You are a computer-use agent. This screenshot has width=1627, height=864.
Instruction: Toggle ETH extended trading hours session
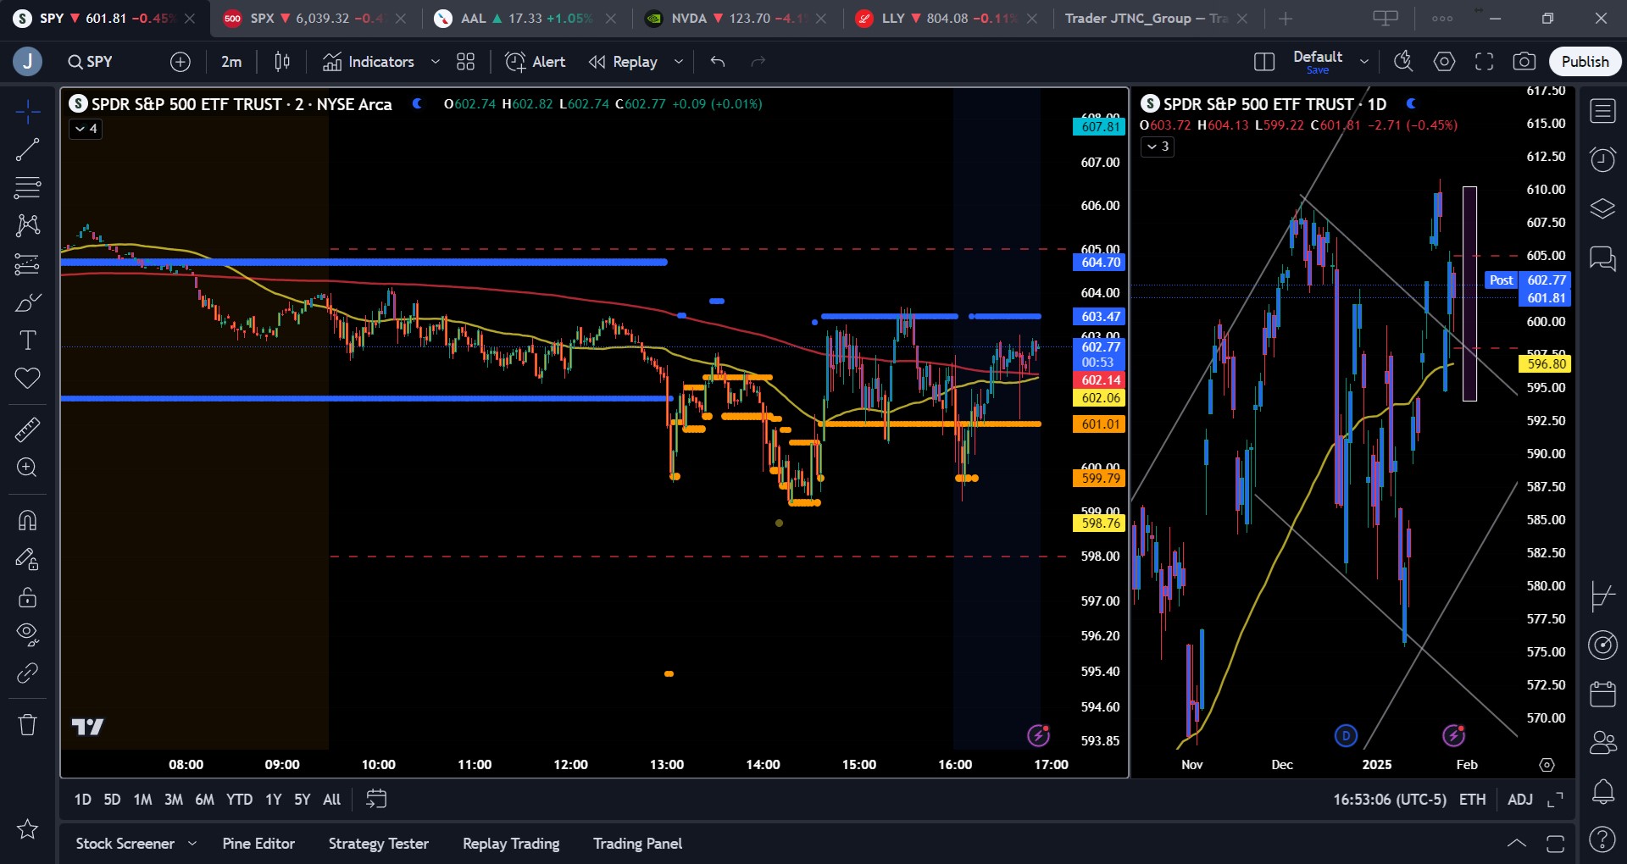click(1472, 800)
